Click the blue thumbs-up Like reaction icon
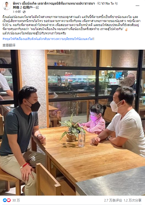 click(5, 200)
